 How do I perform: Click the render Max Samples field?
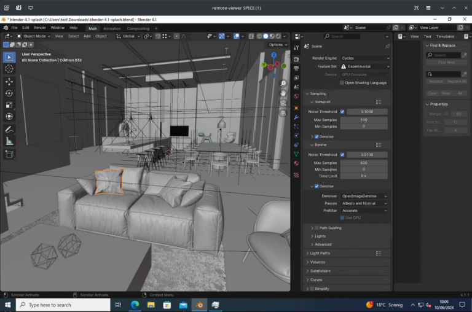click(x=364, y=162)
